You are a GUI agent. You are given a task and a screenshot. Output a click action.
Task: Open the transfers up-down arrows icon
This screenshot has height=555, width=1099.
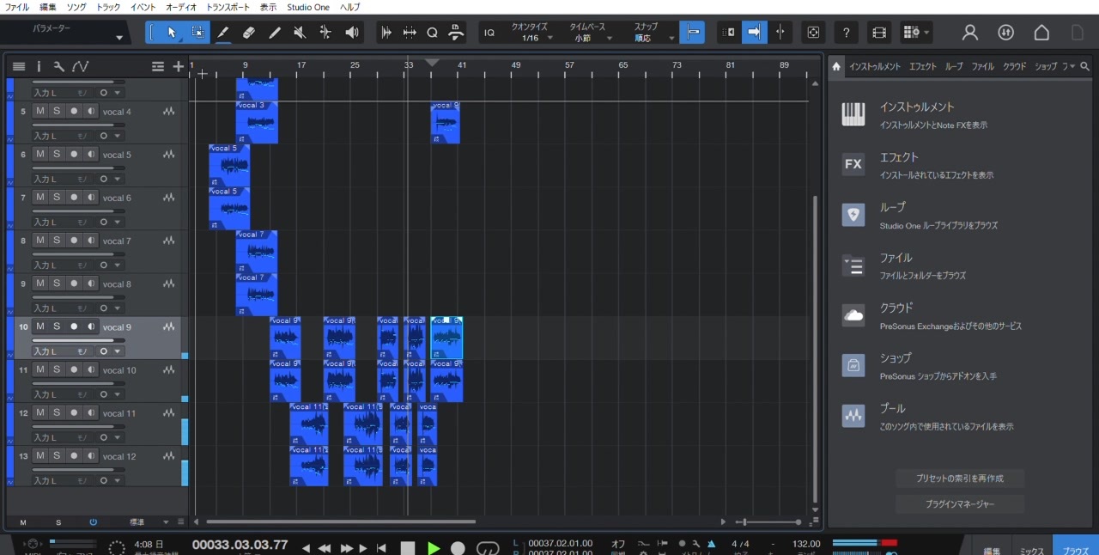1006,33
